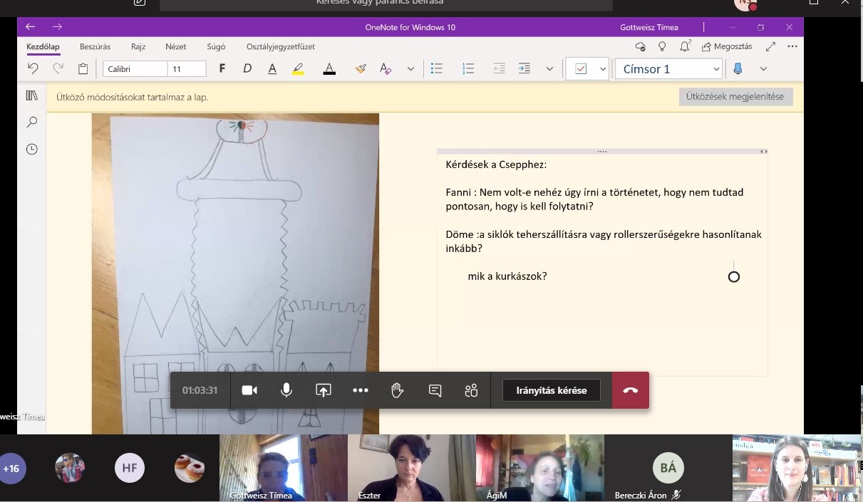Click the share screen tray icon
Image resolution: width=863 pixels, height=502 pixels.
[x=324, y=390]
